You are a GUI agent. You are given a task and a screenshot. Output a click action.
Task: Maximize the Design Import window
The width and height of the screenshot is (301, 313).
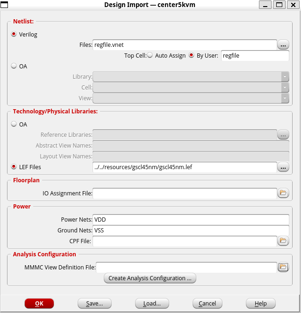(279, 5)
